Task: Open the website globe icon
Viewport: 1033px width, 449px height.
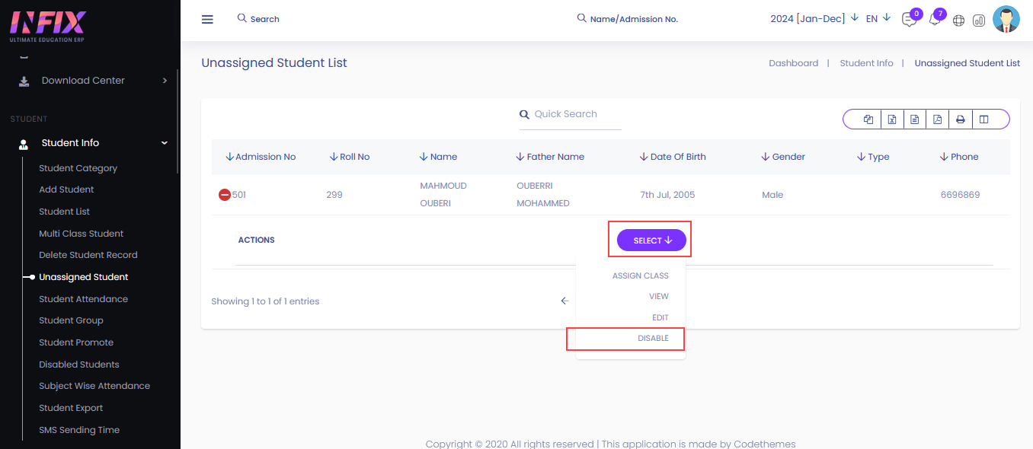Action: [958, 21]
